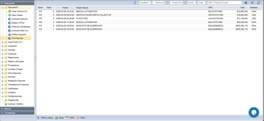The height and width of the screenshot is (121, 264).
Task: Open the Fecha Fin calendar picker
Action: [184, 3]
